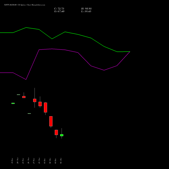Click the green 19 Nov candlestick
Viewport: 169px width, 169px height.
[13, 103]
